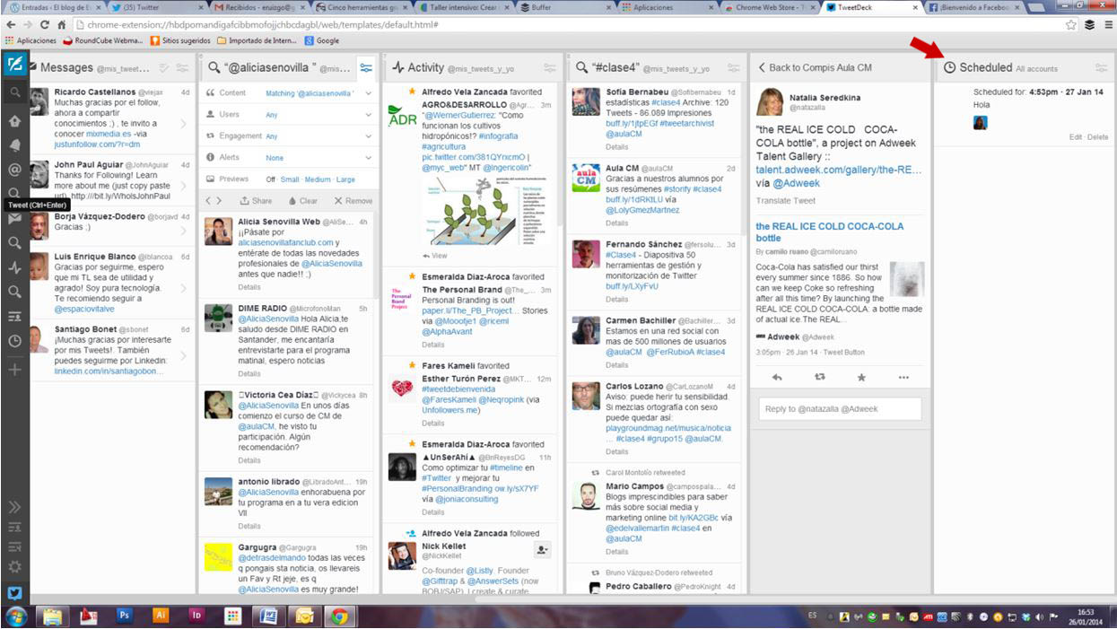
Task: Go back to Compis Aula CM
Action: tap(815, 67)
